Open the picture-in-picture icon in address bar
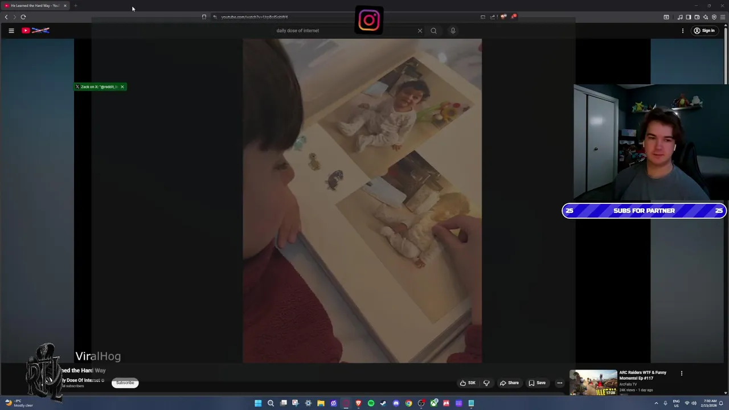Screen dimensions: 729x410 [483, 17]
